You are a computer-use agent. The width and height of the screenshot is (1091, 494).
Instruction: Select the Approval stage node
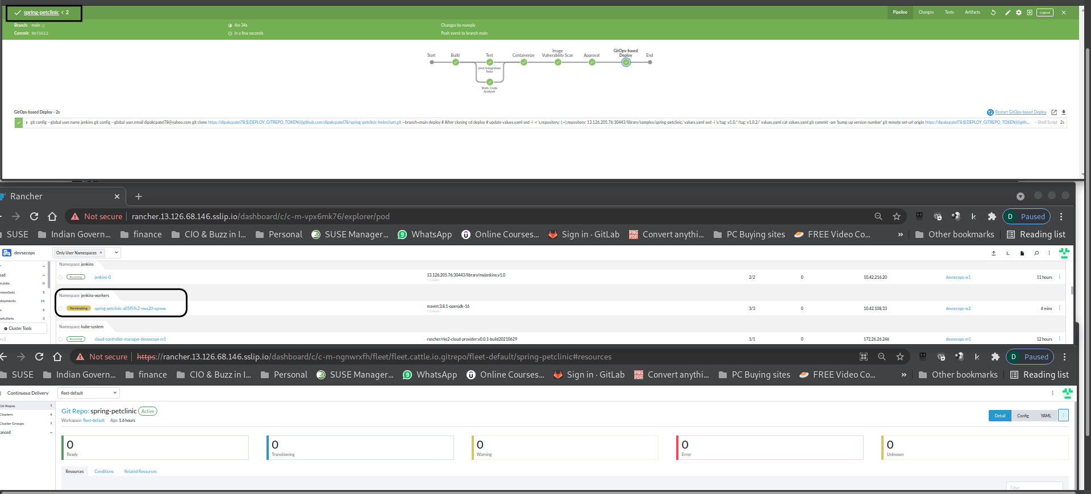tap(592, 62)
